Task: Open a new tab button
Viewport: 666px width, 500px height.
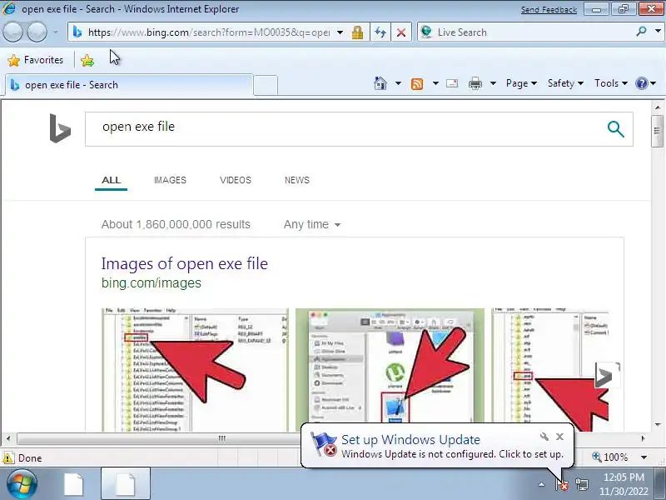Action: point(266,85)
